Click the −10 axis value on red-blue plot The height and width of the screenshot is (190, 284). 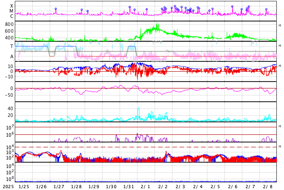pos(9,77)
